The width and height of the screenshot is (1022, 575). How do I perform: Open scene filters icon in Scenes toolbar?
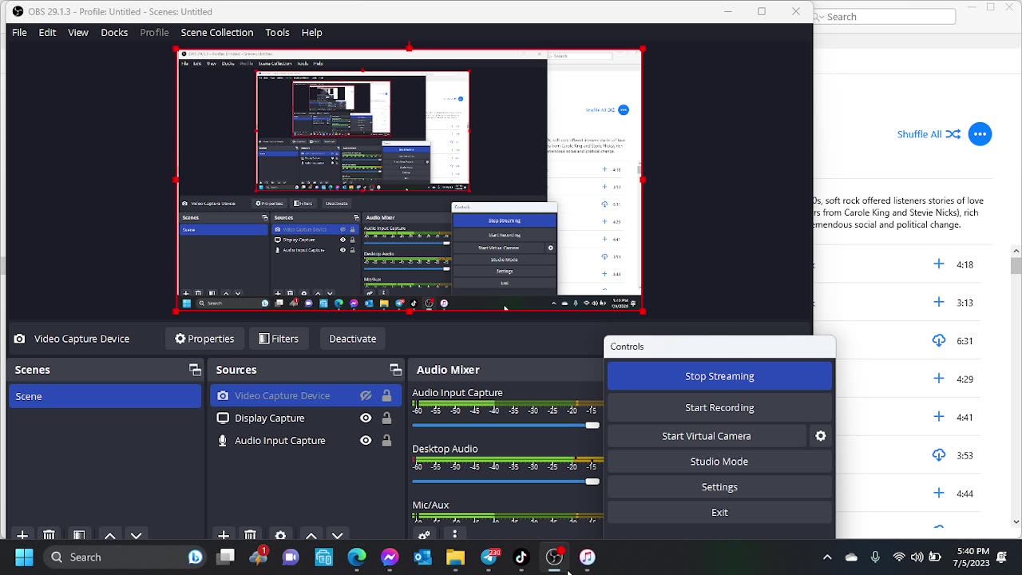point(79,535)
